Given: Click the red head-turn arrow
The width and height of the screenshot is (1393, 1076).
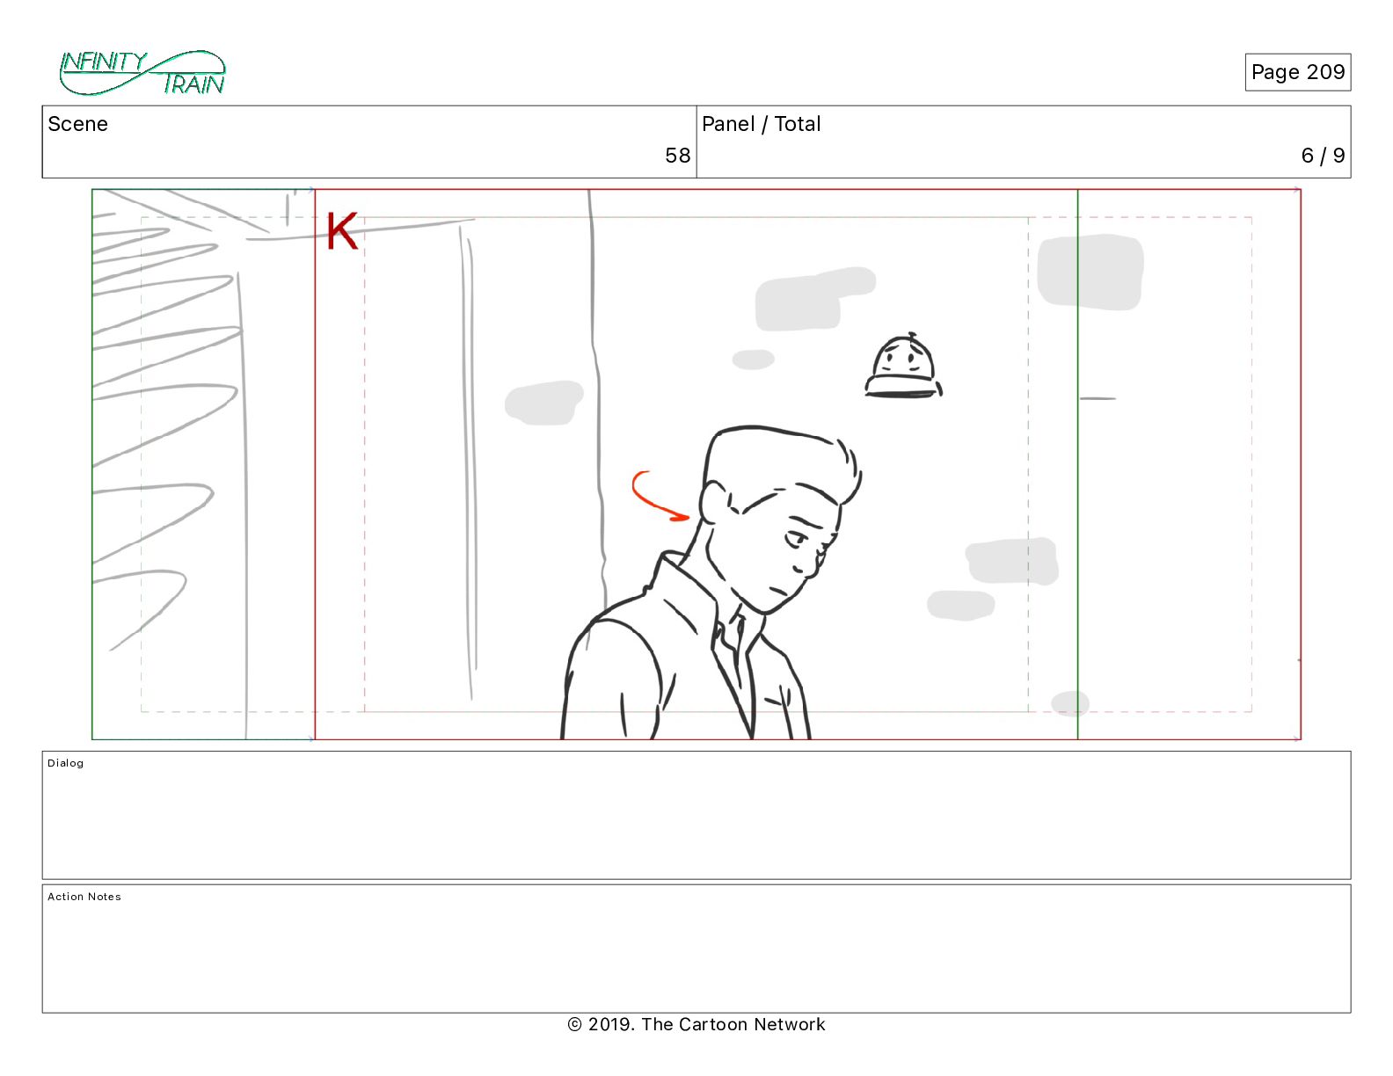Looking at the screenshot, I should 660,497.
